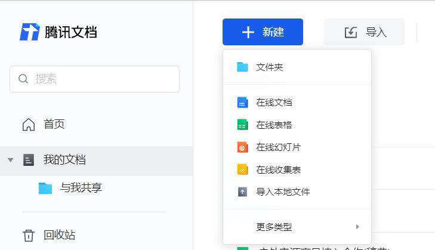Create a new 在线文档

tap(297, 103)
